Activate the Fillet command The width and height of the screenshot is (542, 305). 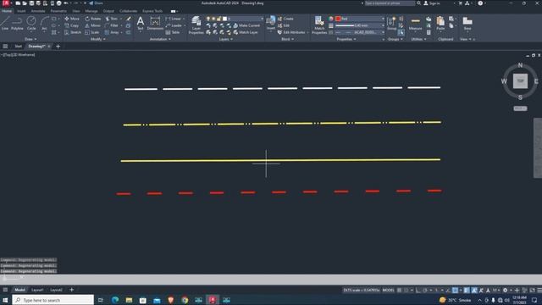click(x=112, y=25)
